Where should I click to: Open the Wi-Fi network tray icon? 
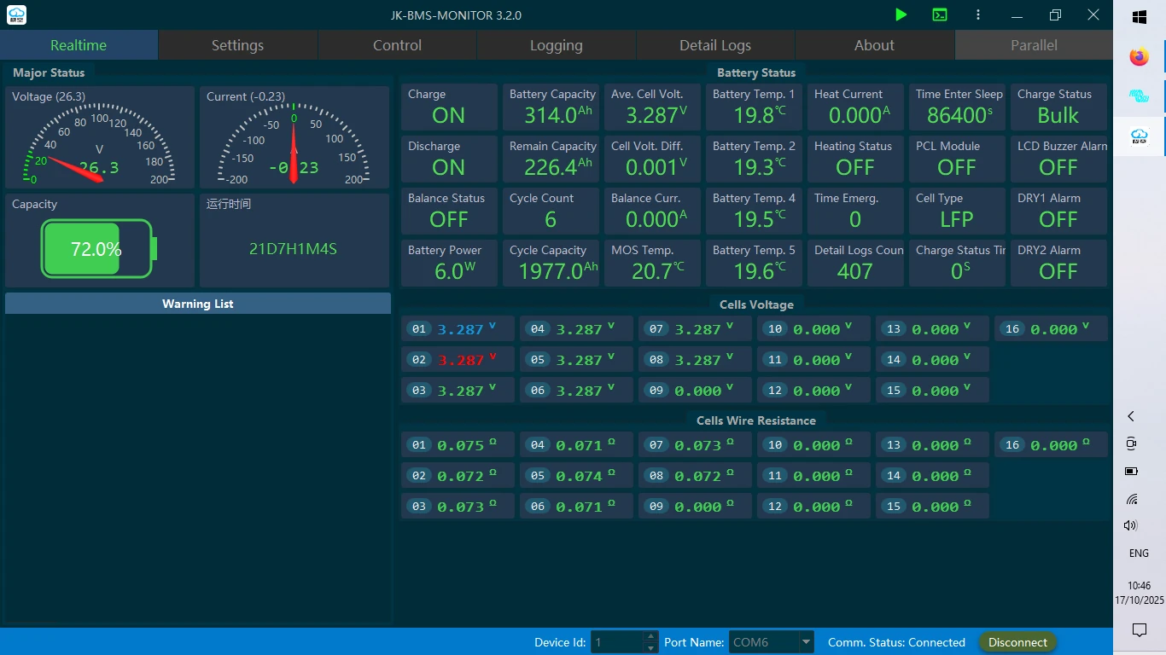click(1131, 499)
